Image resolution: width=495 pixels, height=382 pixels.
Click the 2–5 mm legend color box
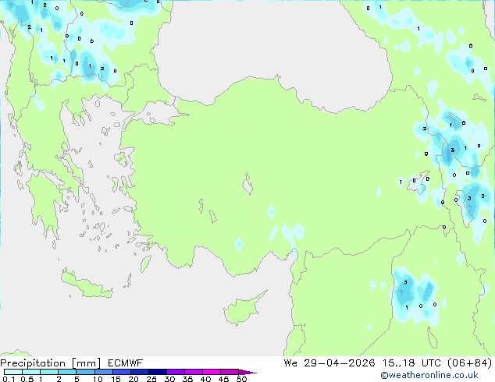coord(67,372)
